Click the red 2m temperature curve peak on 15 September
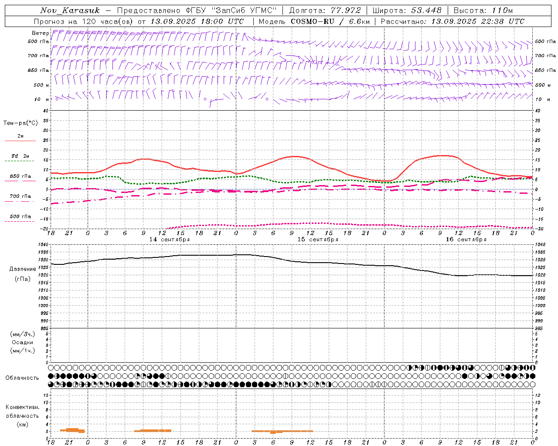Image resolution: width=558 pixels, height=446 pixels. click(295, 156)
